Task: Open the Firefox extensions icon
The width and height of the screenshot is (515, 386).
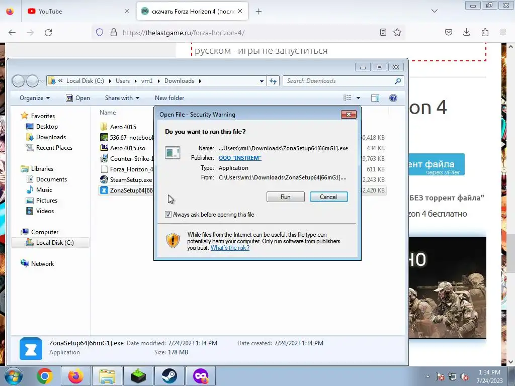Action: [485, 32]
